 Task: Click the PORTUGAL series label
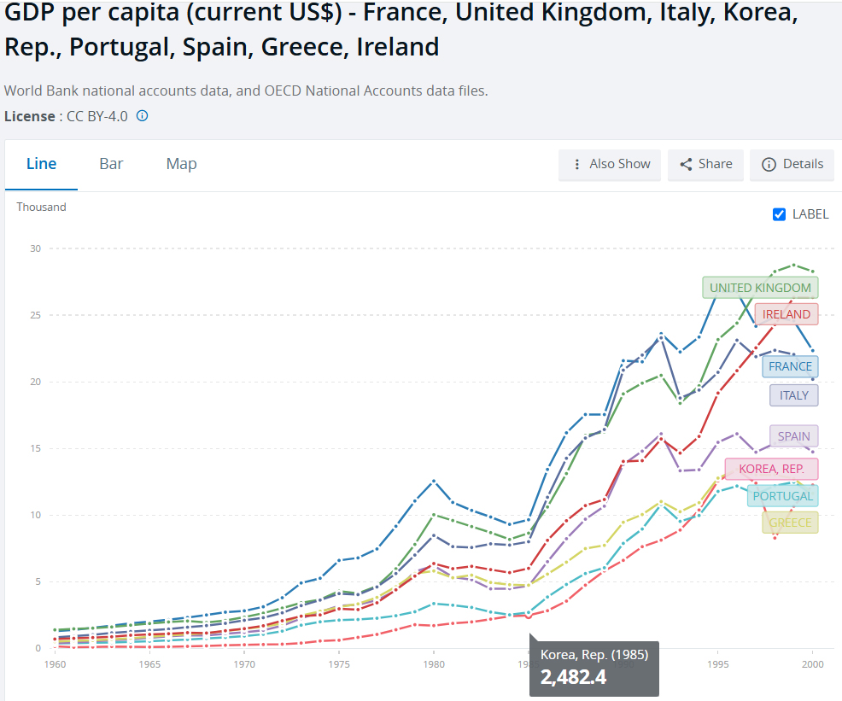(782, 496)
